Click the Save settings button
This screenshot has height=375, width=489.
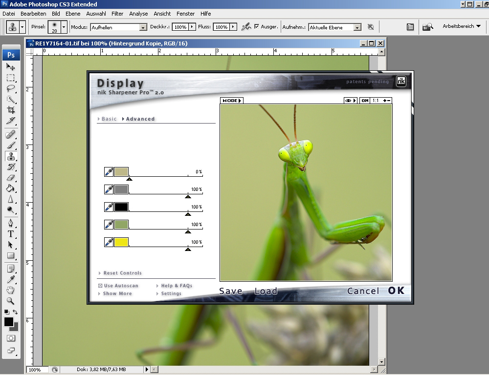tap(231, 291)
